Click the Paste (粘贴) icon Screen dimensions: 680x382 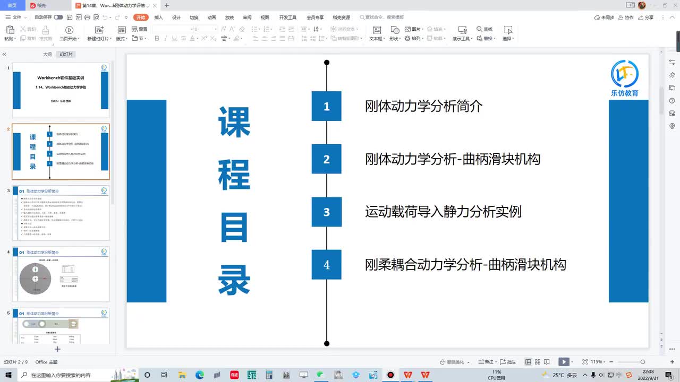tap(10, 30)
